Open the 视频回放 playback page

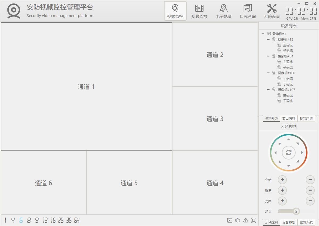coord(199,11)
